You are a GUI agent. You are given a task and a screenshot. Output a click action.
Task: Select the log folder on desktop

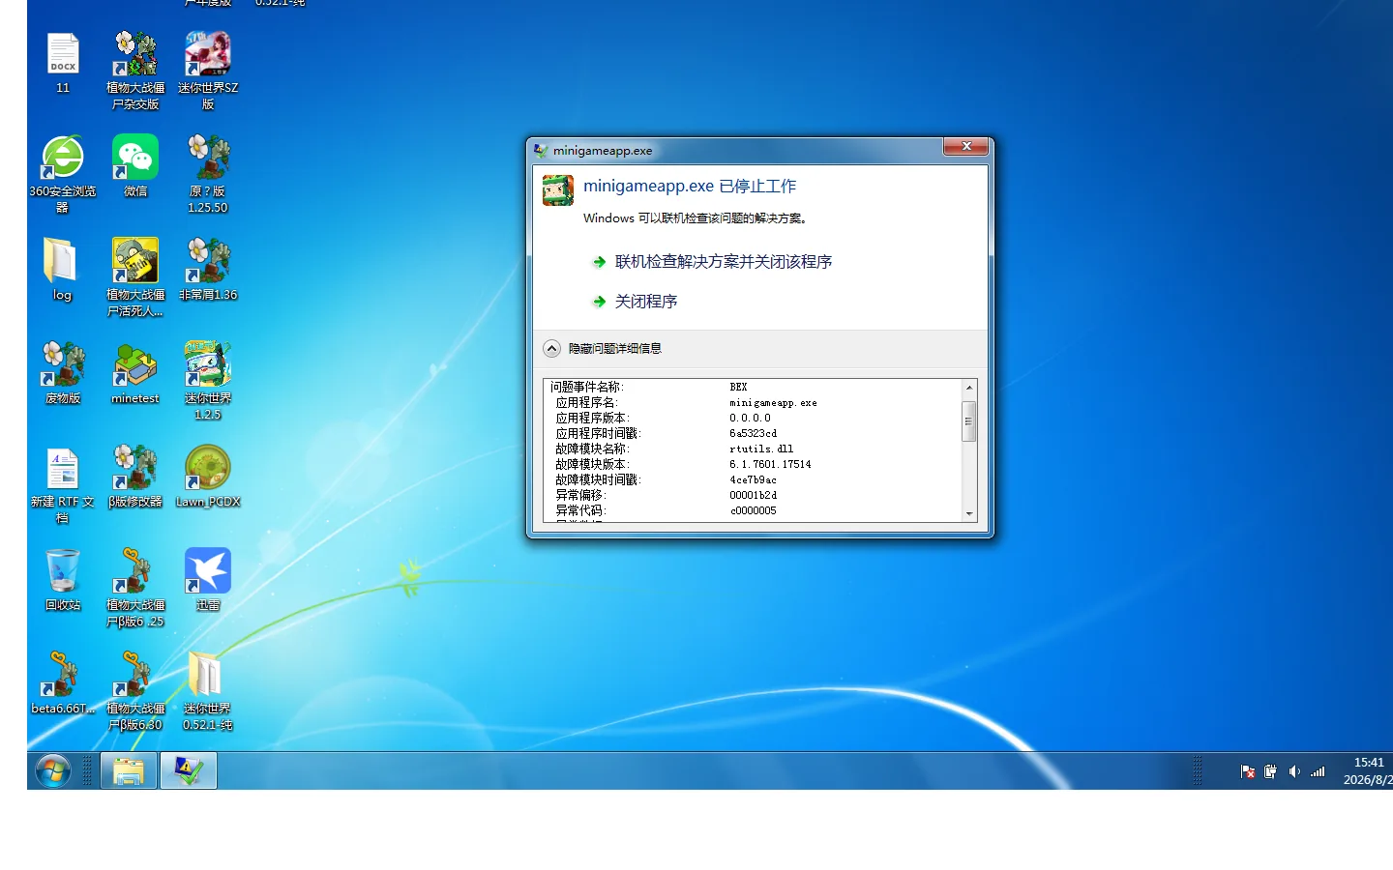62,270
